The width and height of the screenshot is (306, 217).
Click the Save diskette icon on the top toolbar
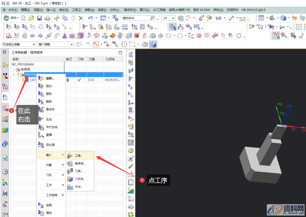point(39,18)
